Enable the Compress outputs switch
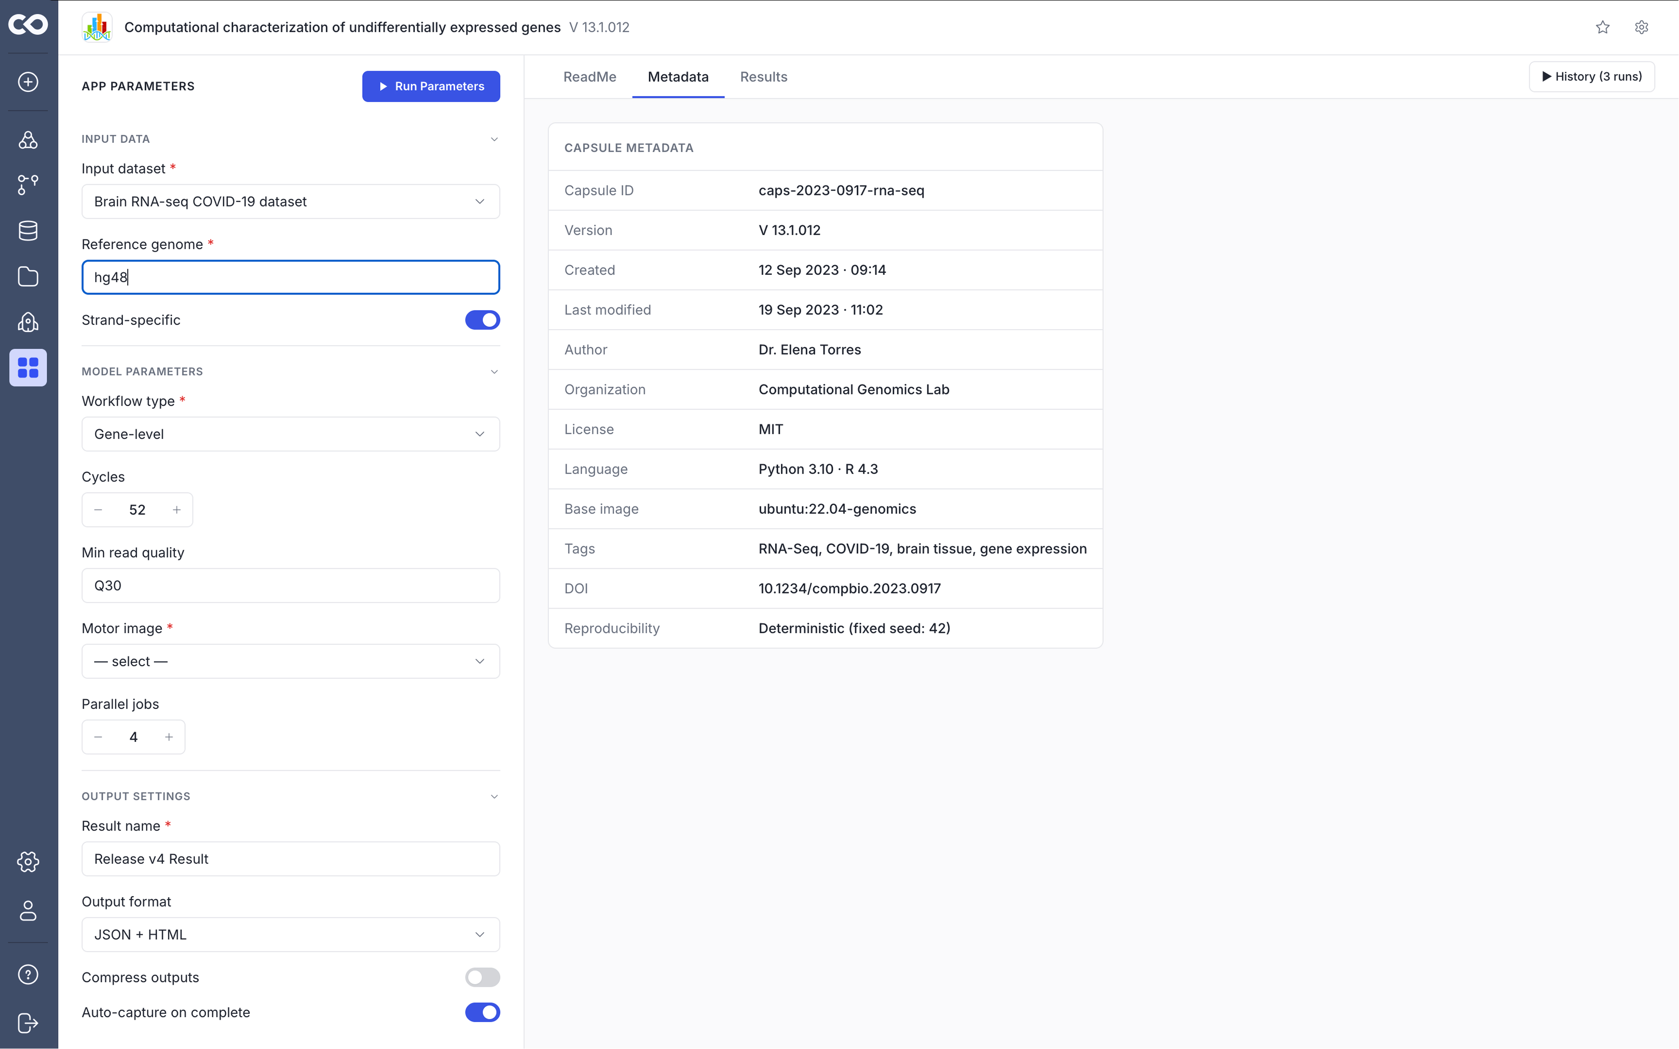The width and height of the screenshot is (1679, 1049). pos(482,978)
